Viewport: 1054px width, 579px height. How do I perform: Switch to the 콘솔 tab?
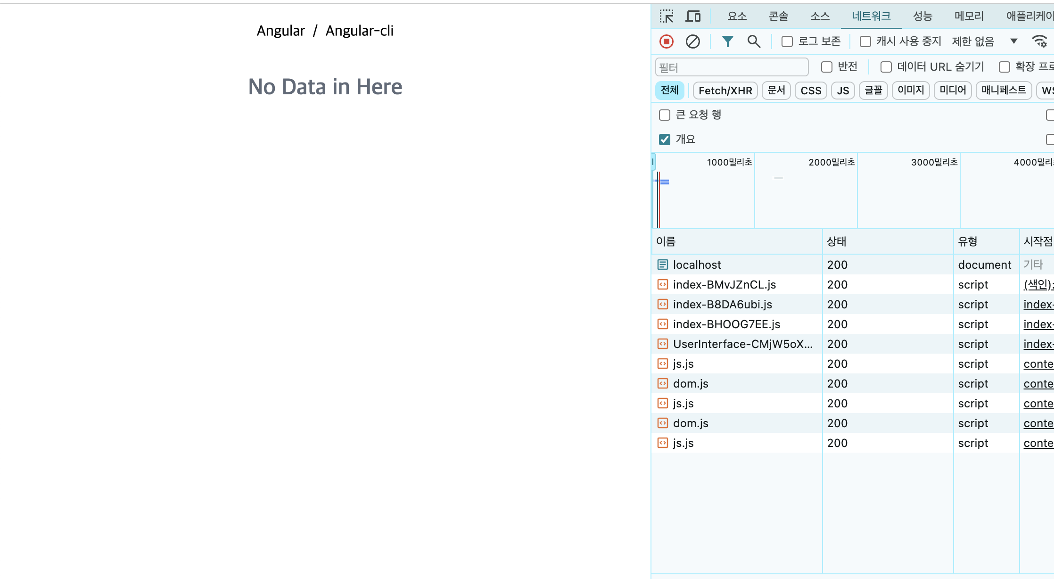click(x=778, y=17)
